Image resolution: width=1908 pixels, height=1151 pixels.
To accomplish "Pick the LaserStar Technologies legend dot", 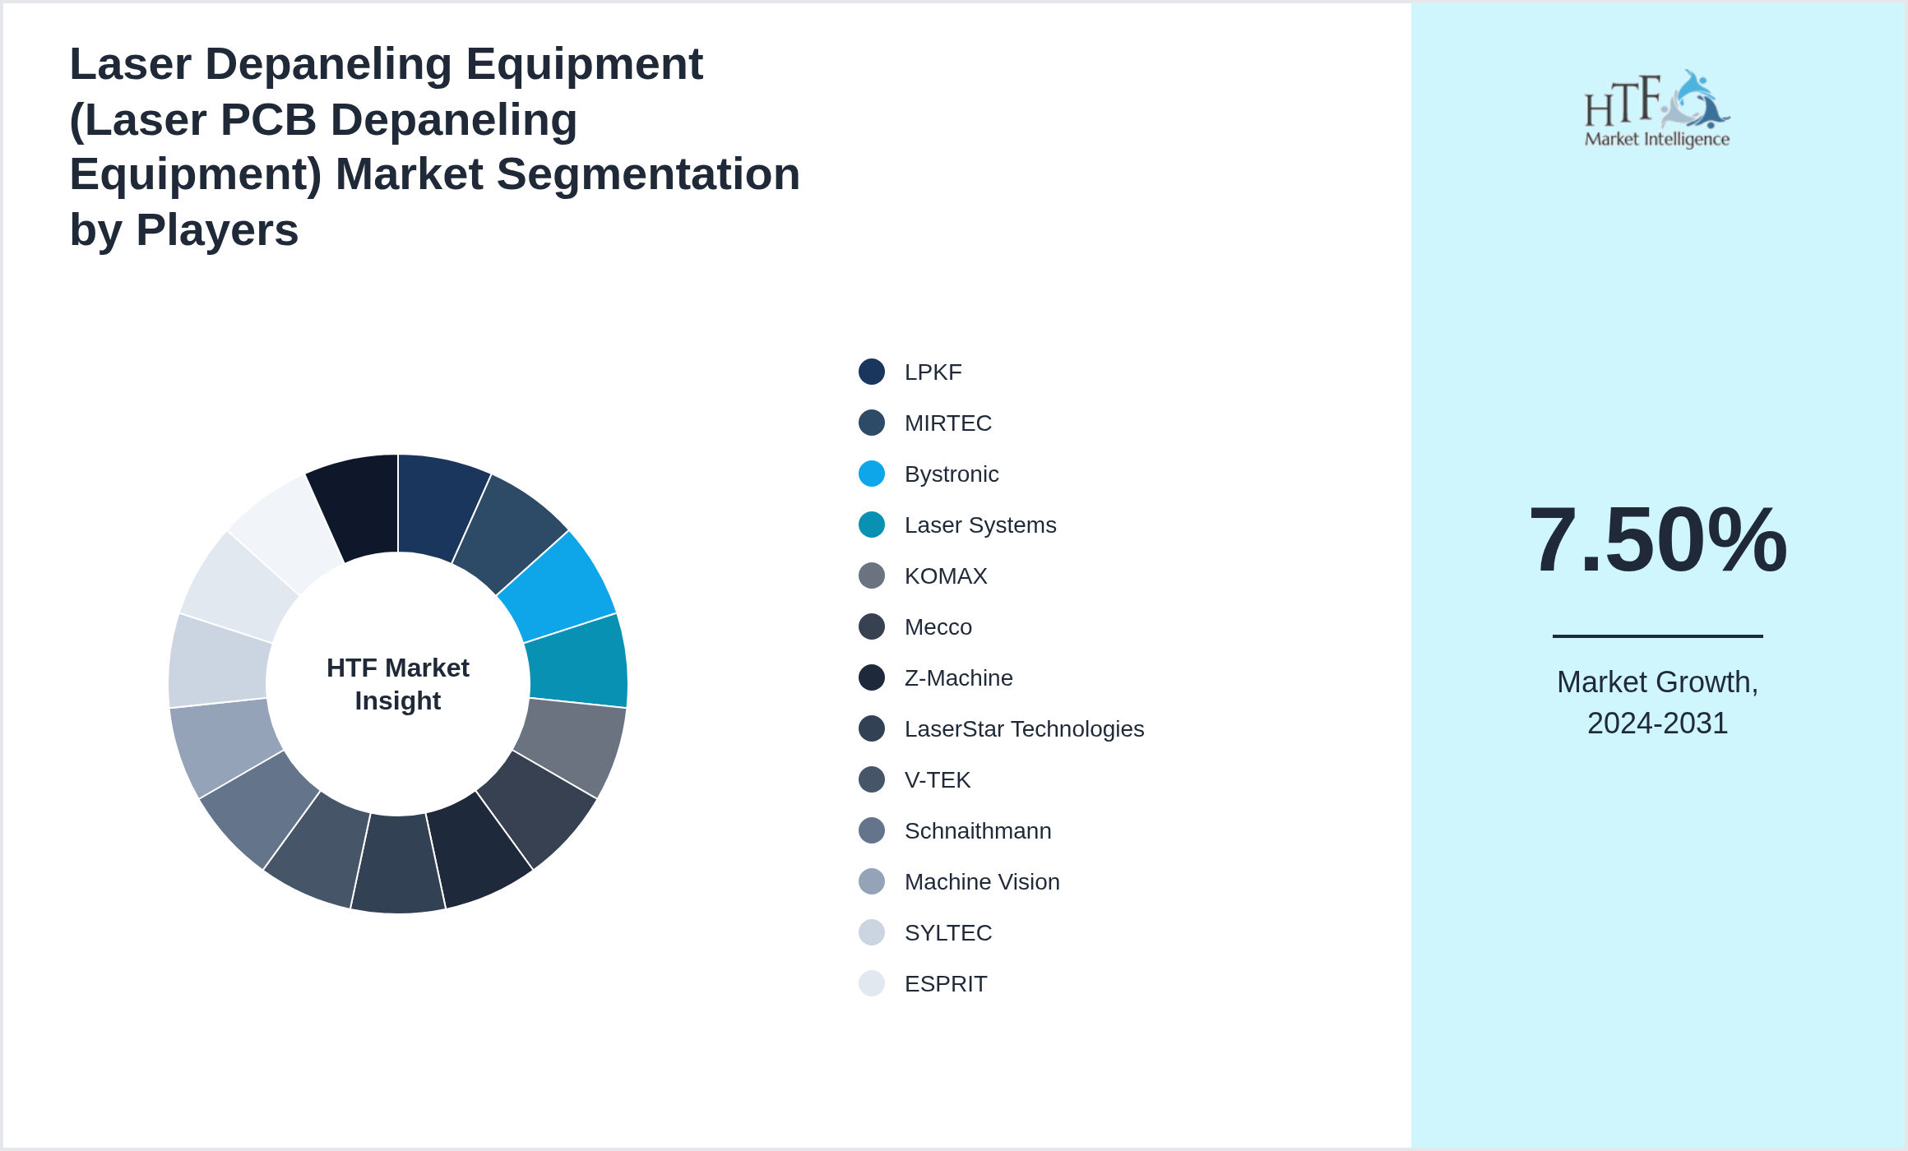I will point(872,728).
